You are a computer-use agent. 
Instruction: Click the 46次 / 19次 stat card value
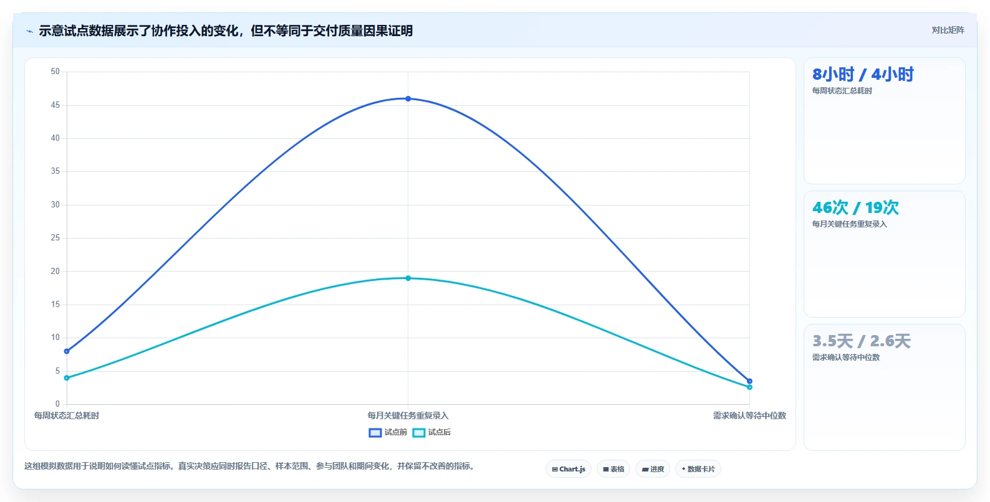click(855, 207)
